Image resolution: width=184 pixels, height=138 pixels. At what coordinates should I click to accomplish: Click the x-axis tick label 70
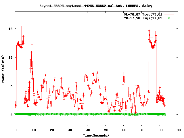(x=142, y=130)
